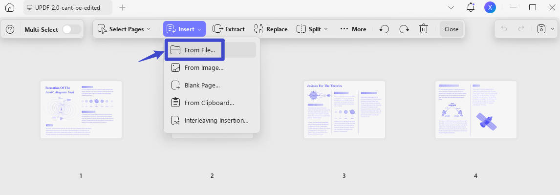Click the save icon

click(x=541, y=29)
